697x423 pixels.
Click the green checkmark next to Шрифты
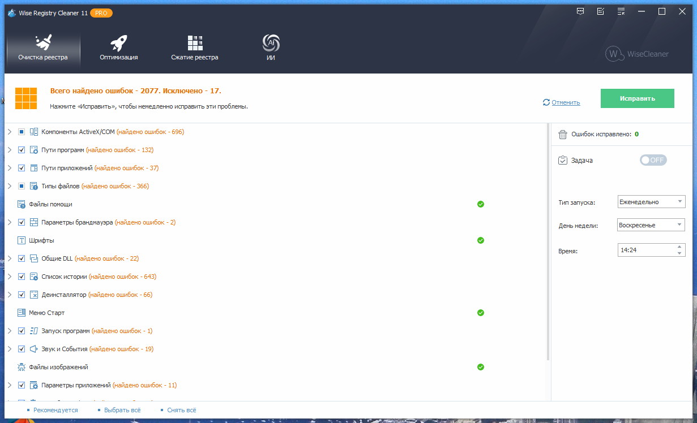(x=481, y=240)
